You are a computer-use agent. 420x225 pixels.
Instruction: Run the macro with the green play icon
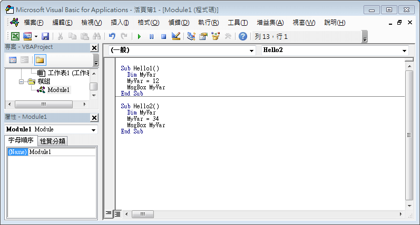(x=139, y=36)
